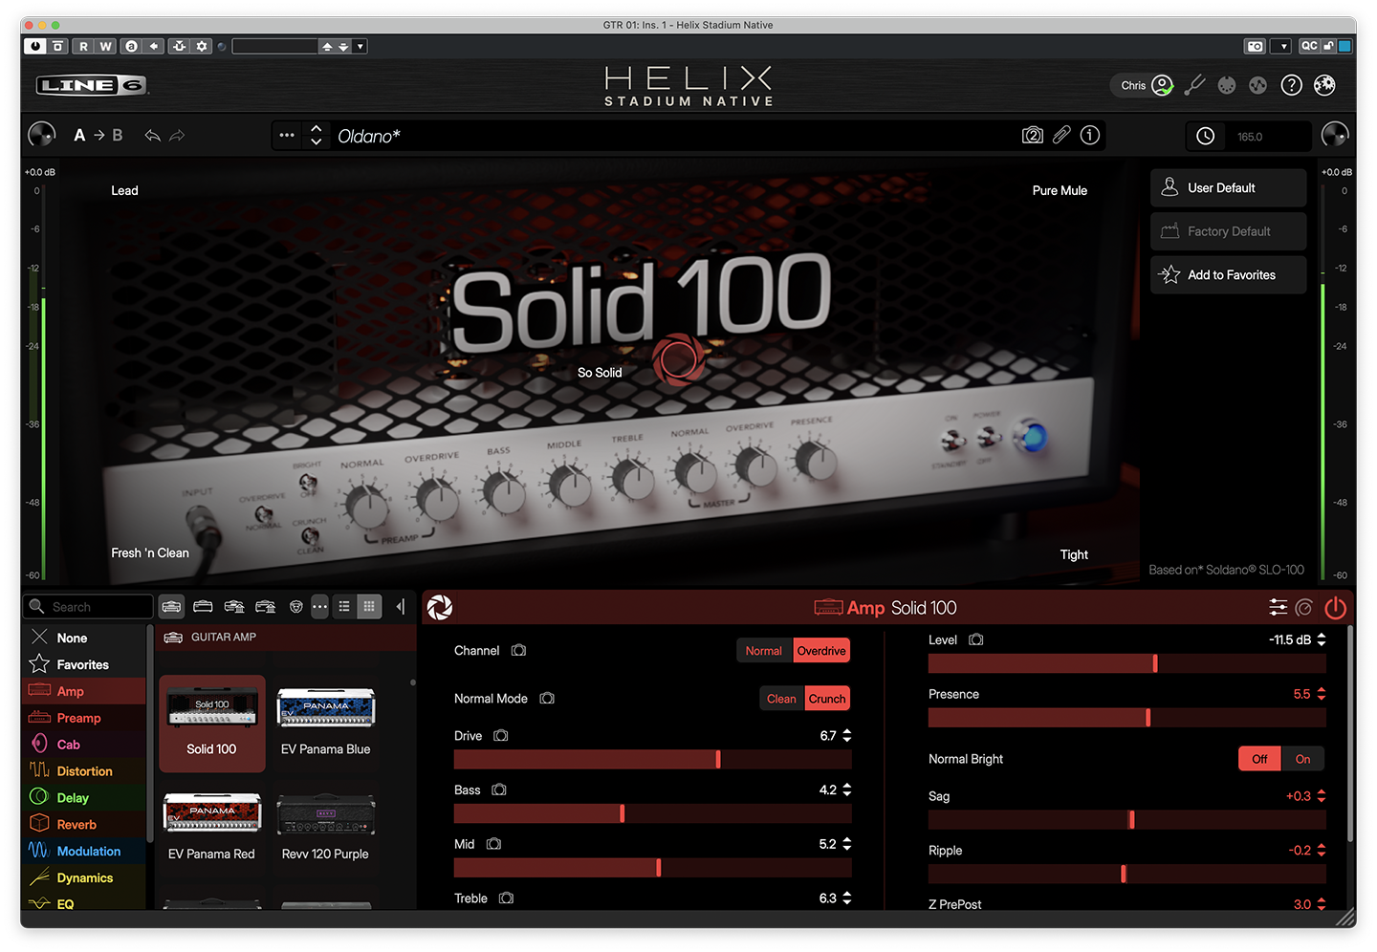Select the Modulation category
The image size is (1377, 952).
(84, 852)
